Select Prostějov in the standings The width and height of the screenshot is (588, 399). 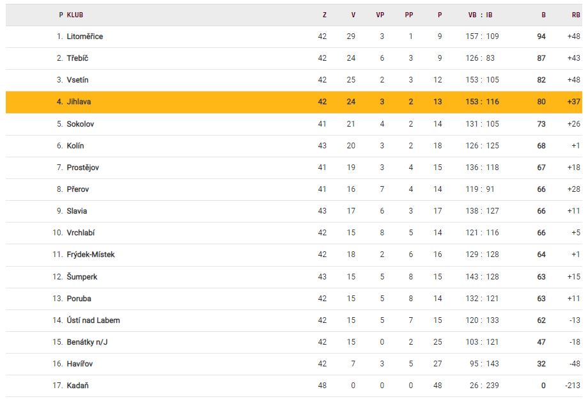tap(83, 168)
